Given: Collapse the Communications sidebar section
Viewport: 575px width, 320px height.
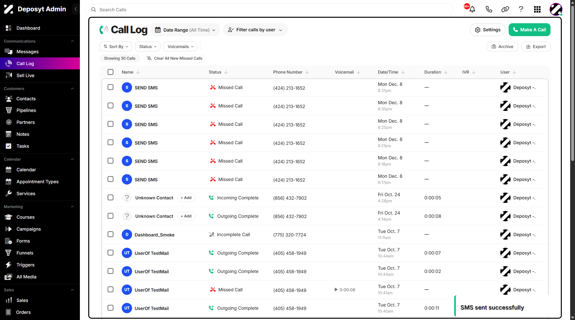Looking at the screenshot, I should 72,41.
